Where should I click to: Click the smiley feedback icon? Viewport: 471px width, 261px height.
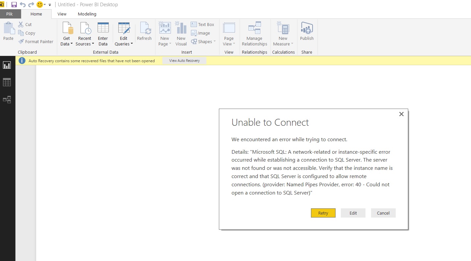pyautogui.click(x=40, y=5)
